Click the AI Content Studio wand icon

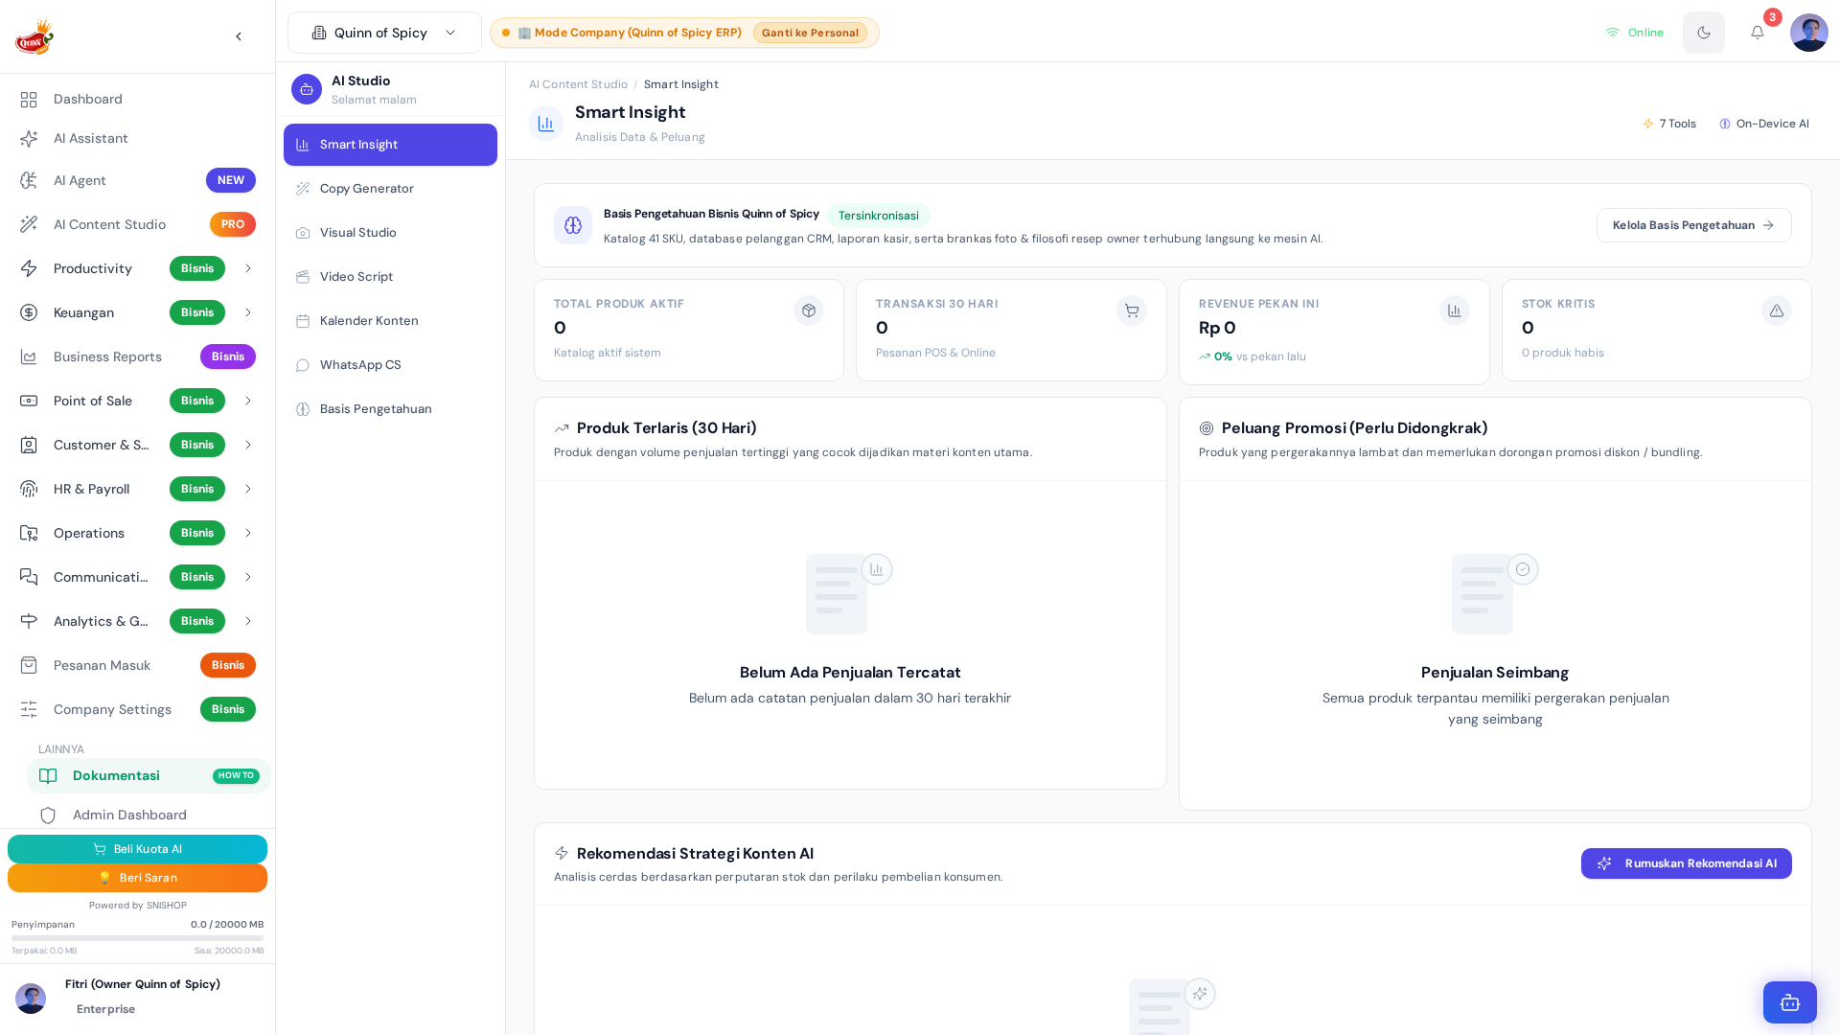29,224
